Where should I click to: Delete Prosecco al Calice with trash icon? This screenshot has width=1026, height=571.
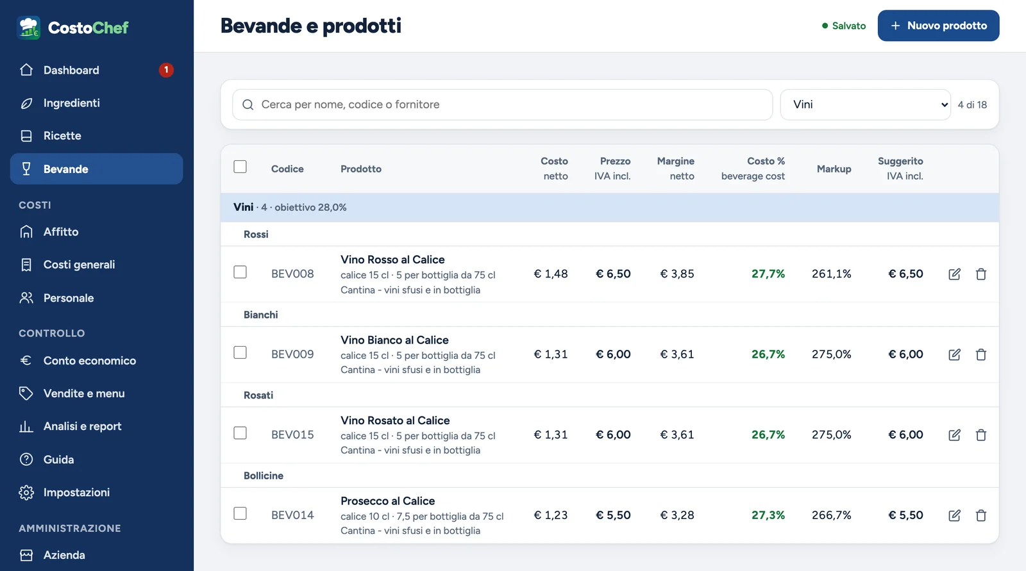coord(981,515)
